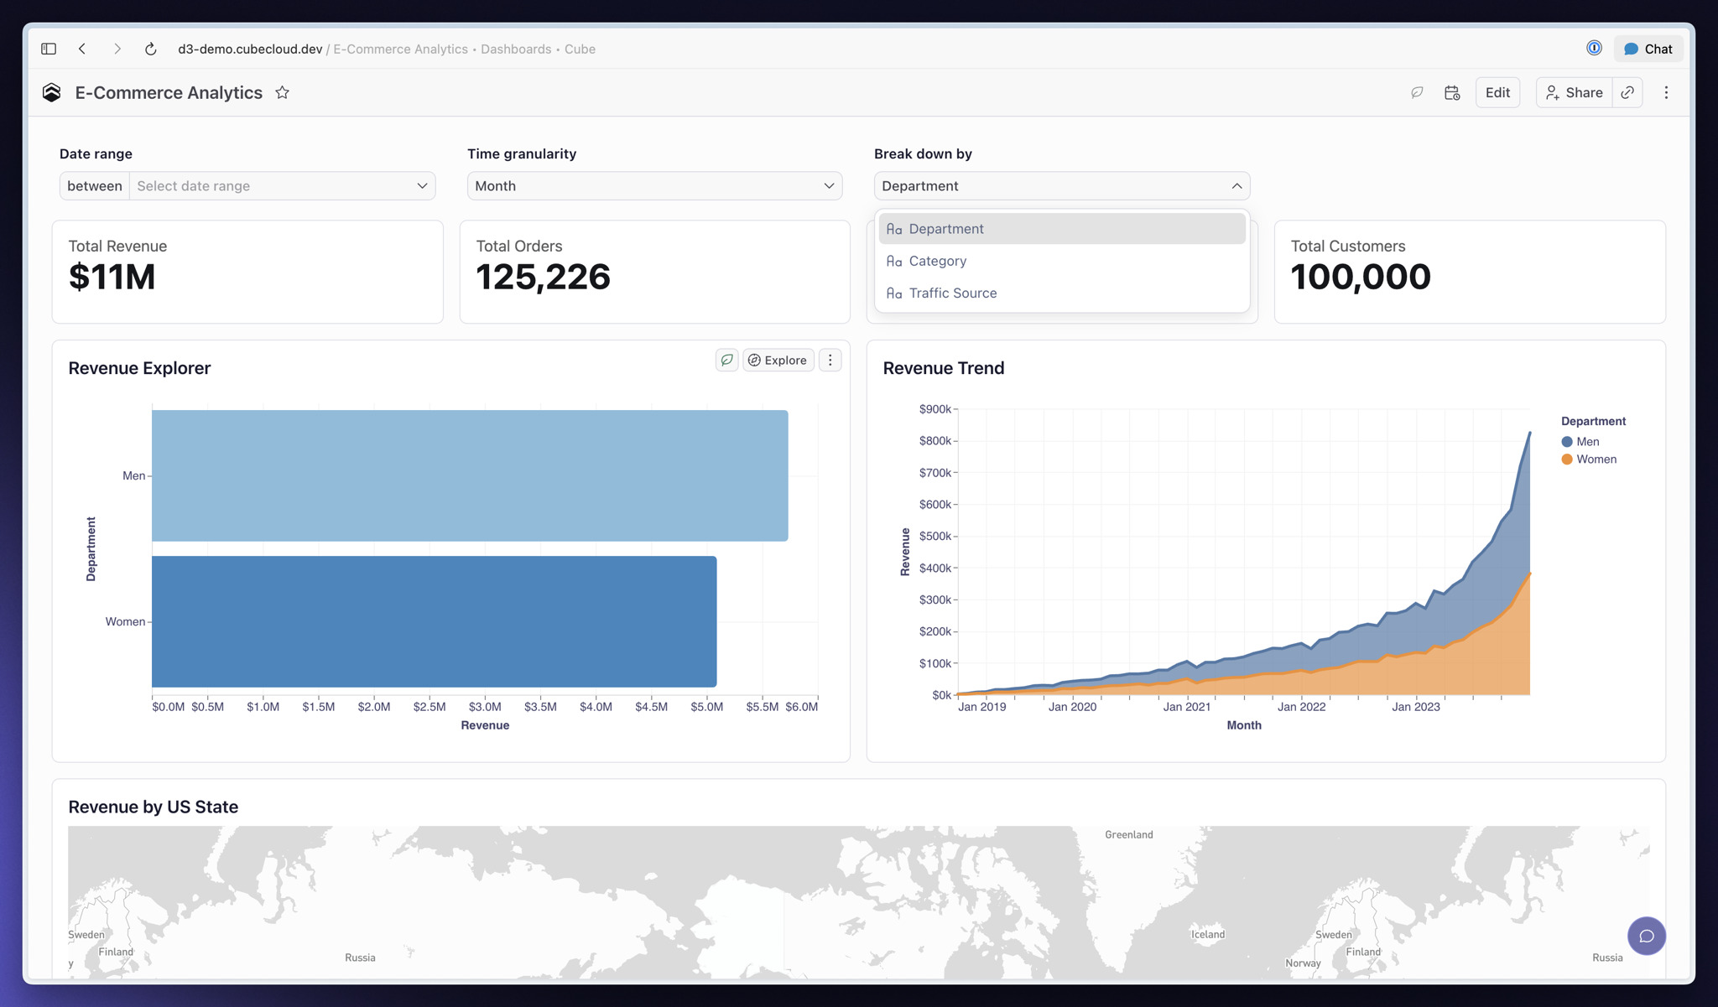Click the Cube logo icon beside title
This screenshot has width=1718, height=1007.
(51, 92)
